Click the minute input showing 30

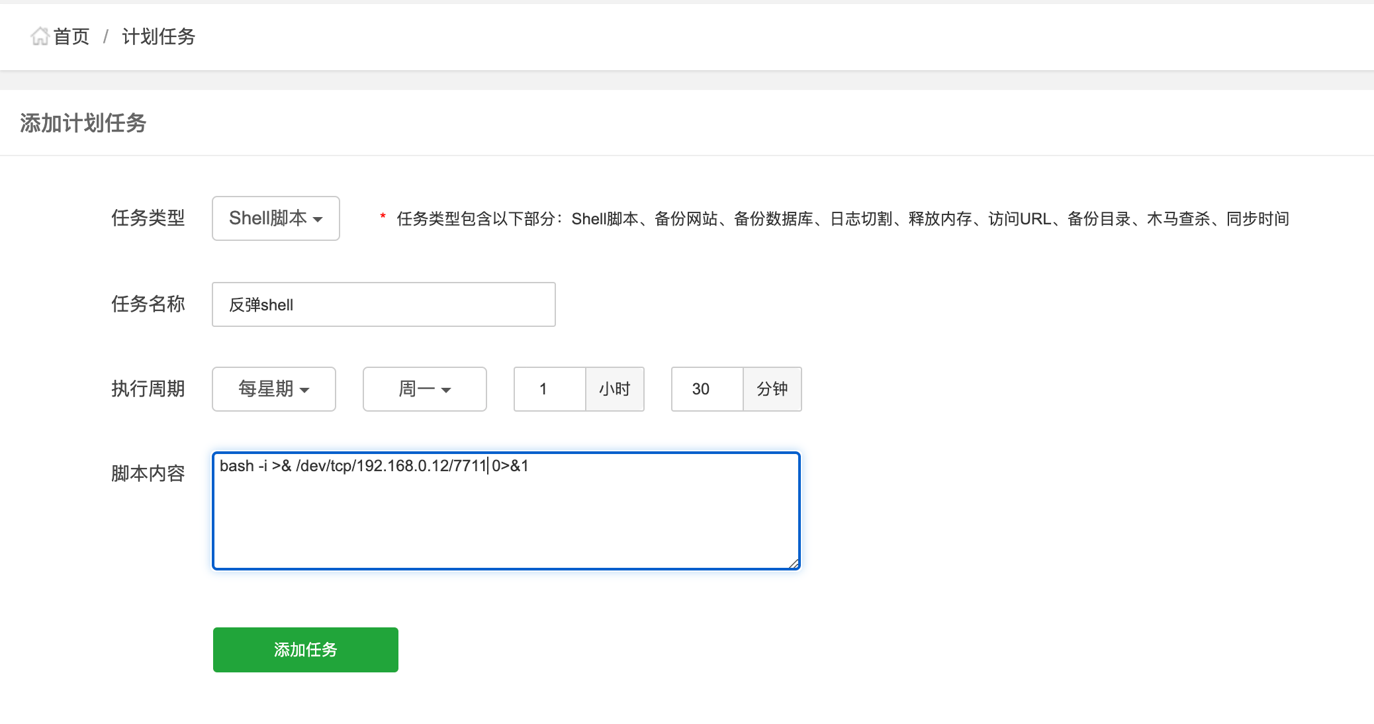click(707, 389)
